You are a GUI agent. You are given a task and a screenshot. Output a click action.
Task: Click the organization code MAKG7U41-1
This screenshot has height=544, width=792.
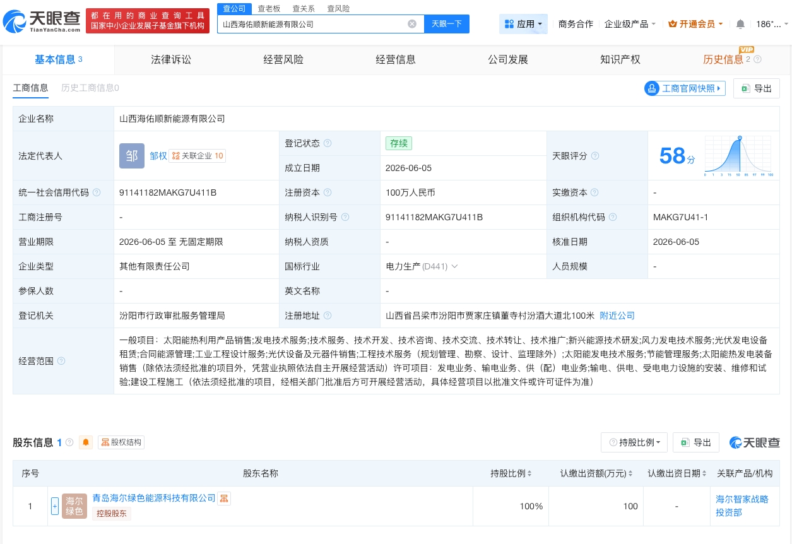click(x=680, y=217)
